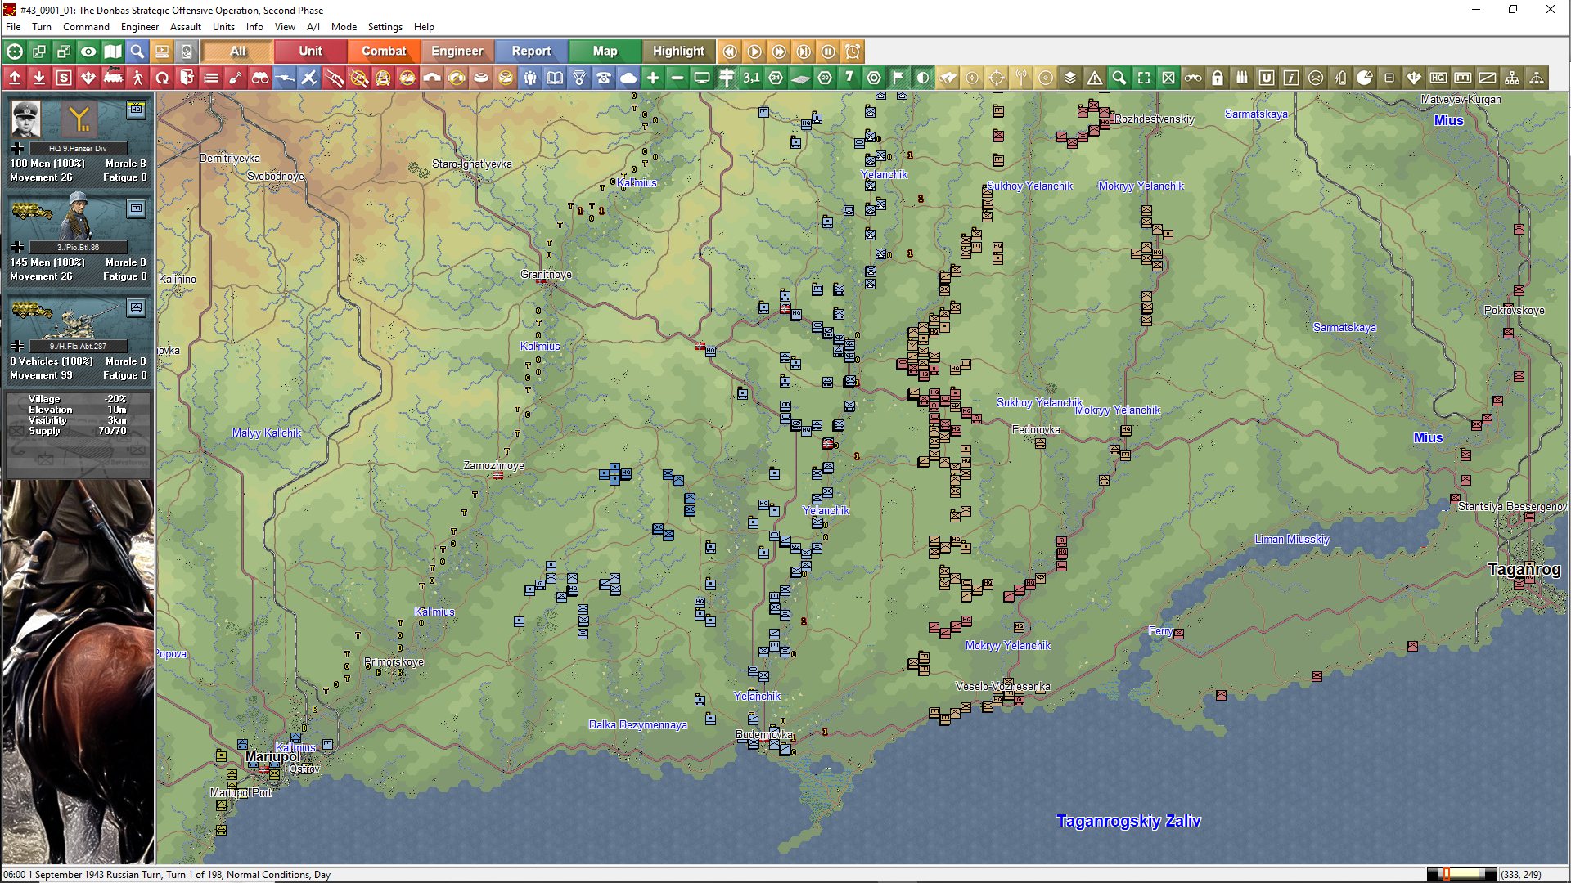
Task: Click the zoom in plus button
Action: coord(653,78)
